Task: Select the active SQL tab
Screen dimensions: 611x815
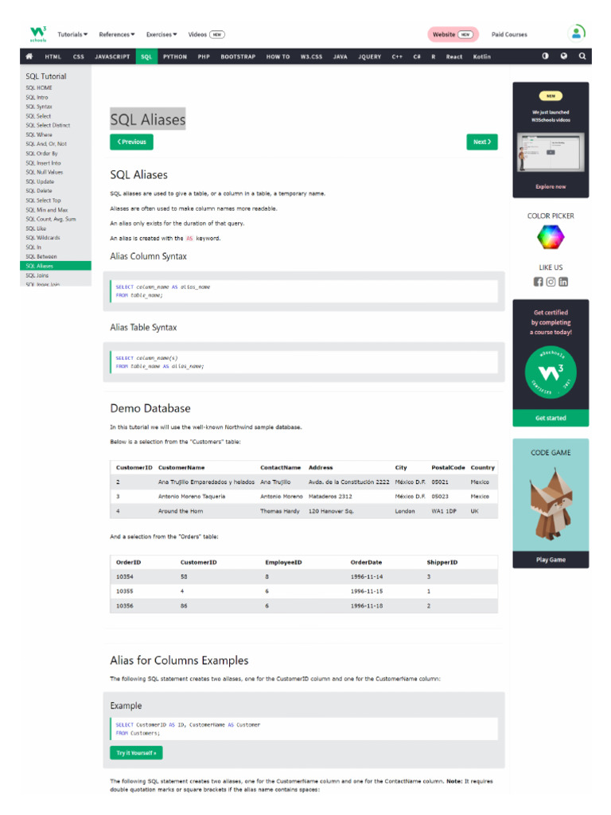Action: tap(146, 57)
